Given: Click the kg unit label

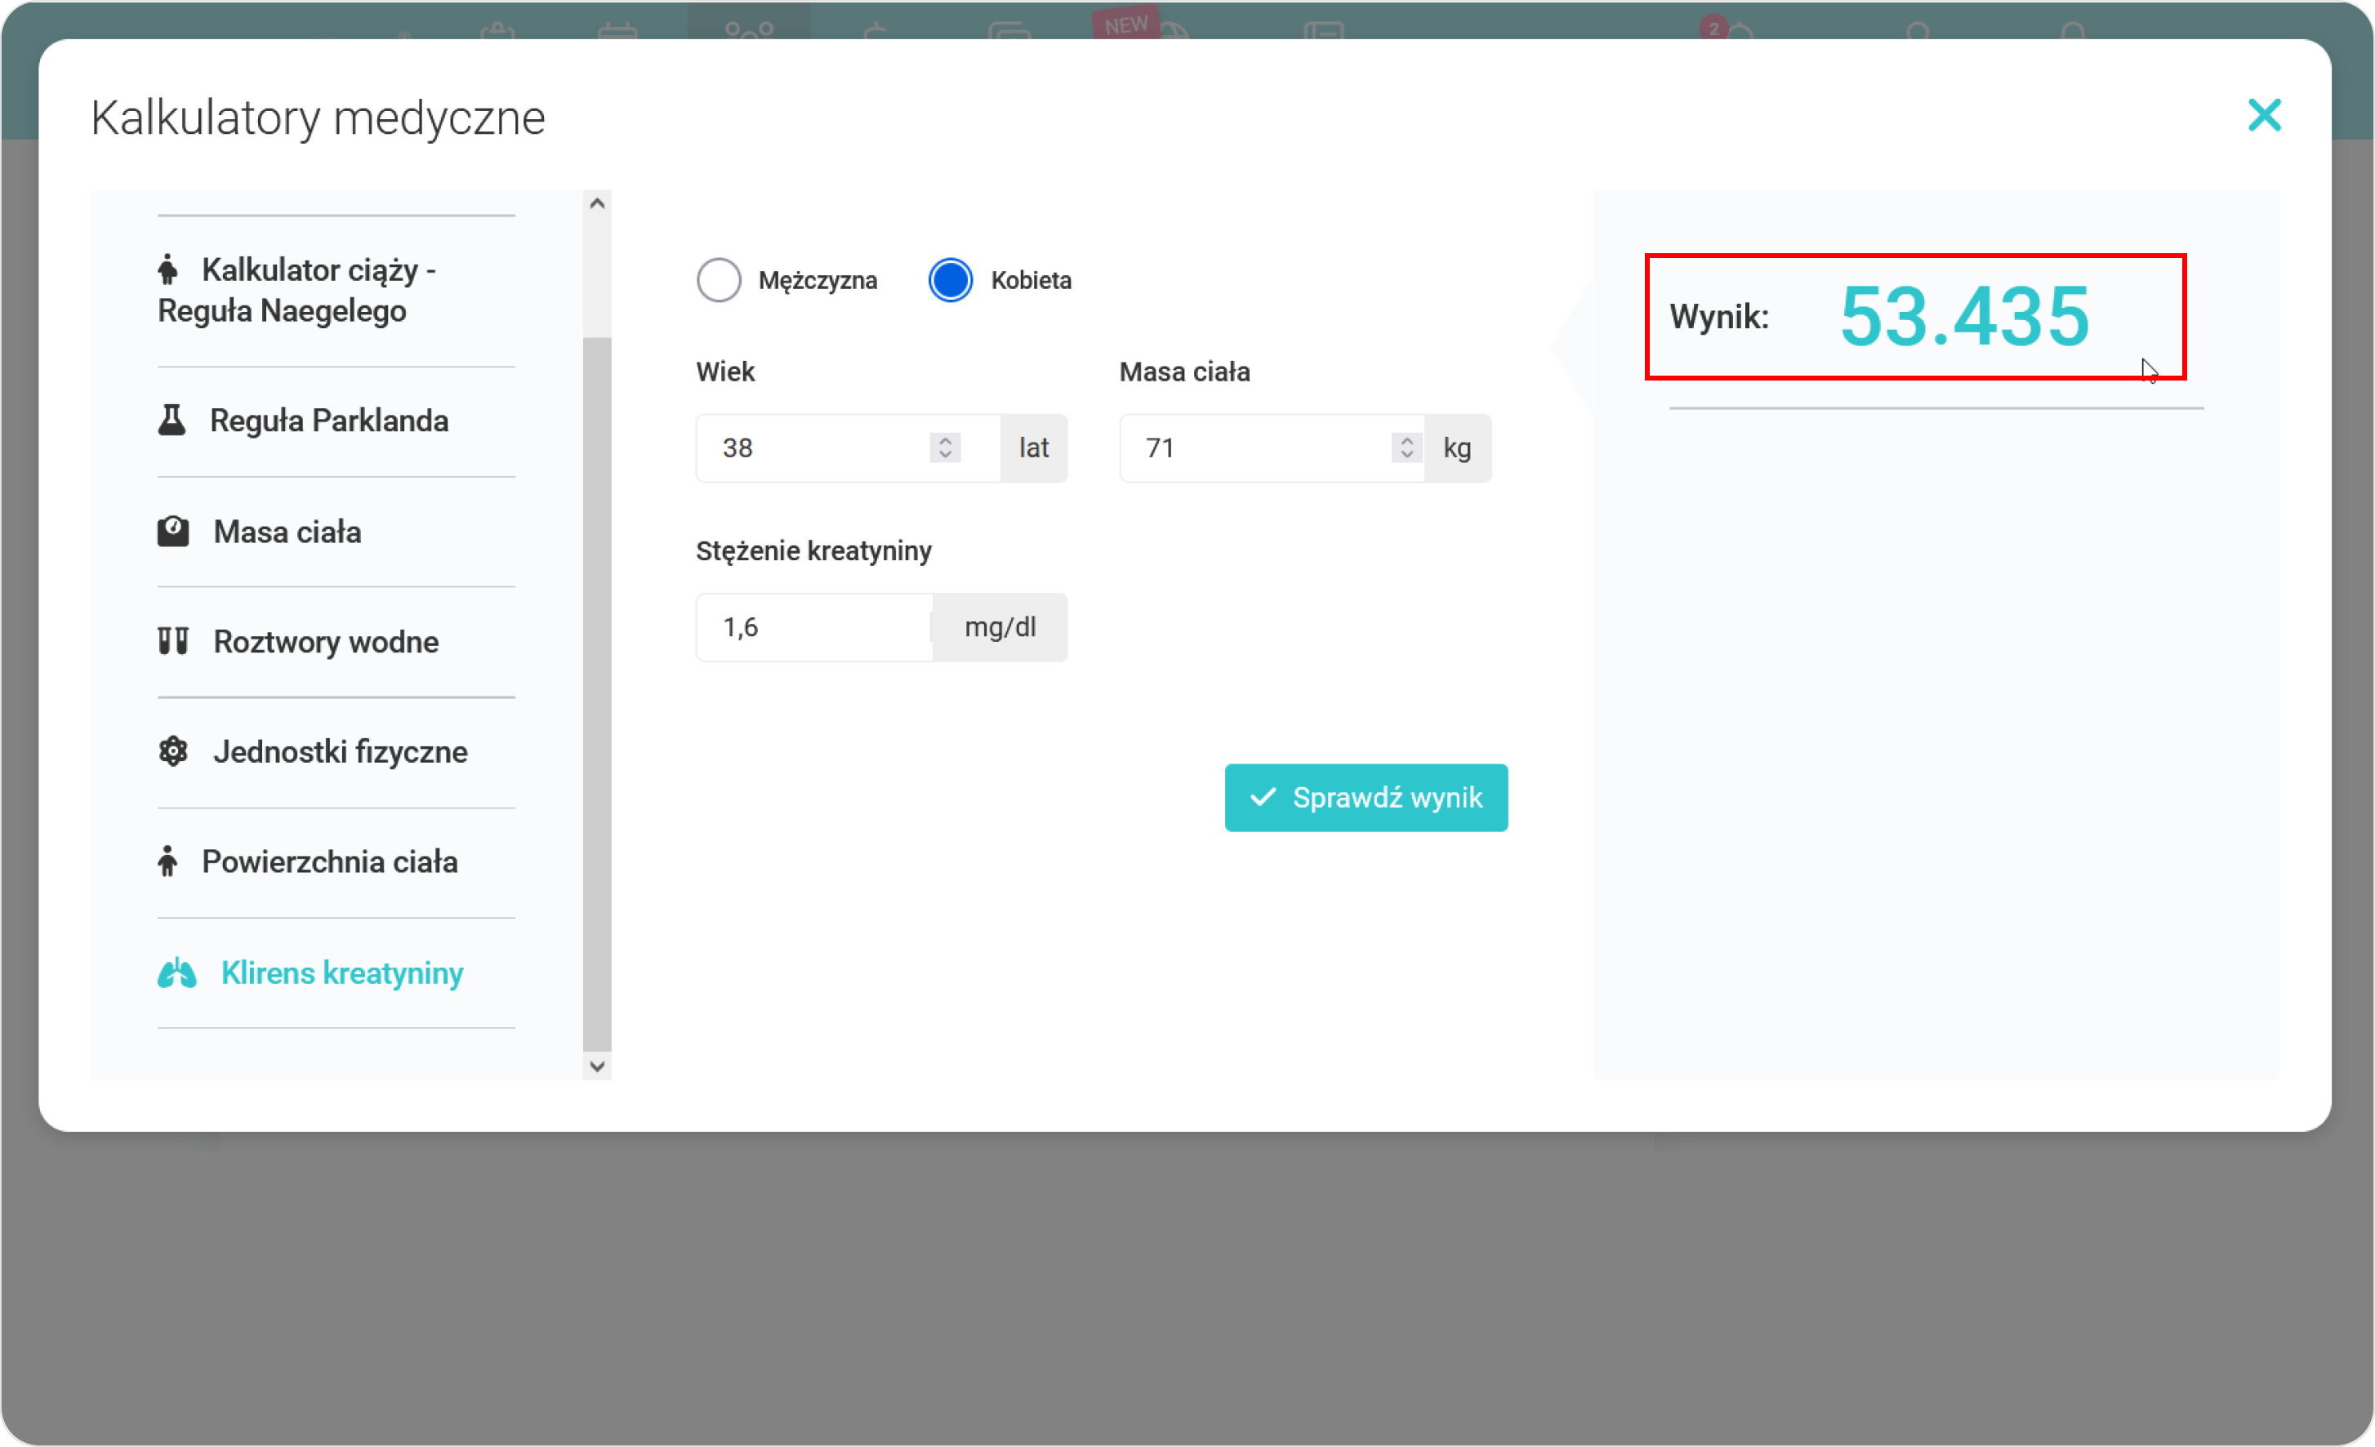Looking at the screenshot, I should [x=1457, y=448].
